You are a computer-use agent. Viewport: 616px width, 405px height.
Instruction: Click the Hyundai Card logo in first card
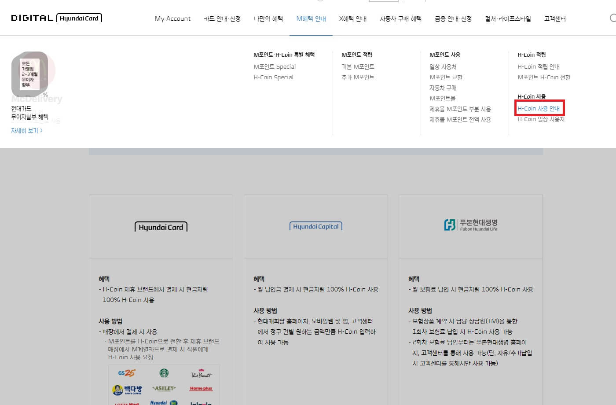tap(161, 227)
